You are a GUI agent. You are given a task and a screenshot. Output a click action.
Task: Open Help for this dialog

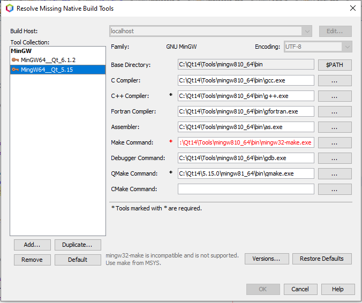(x=338, y=289)
